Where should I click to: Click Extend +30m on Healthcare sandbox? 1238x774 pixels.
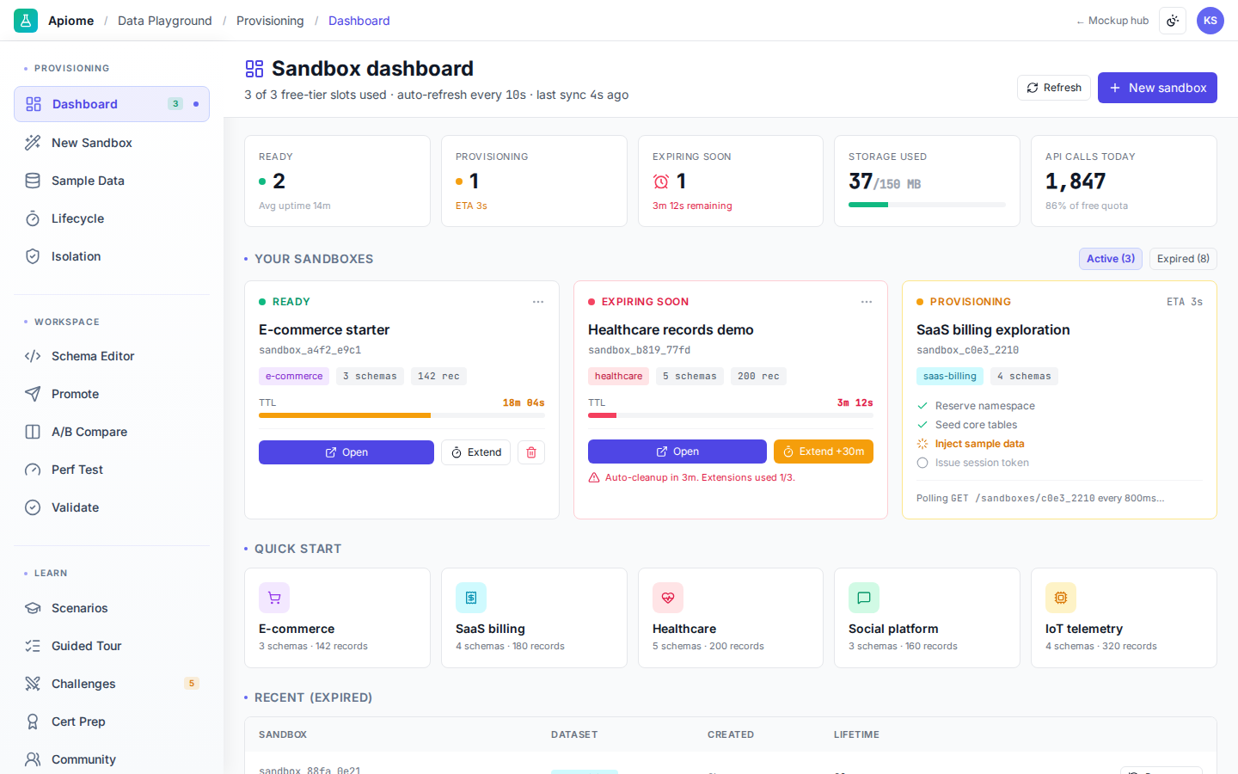(824, 451)
